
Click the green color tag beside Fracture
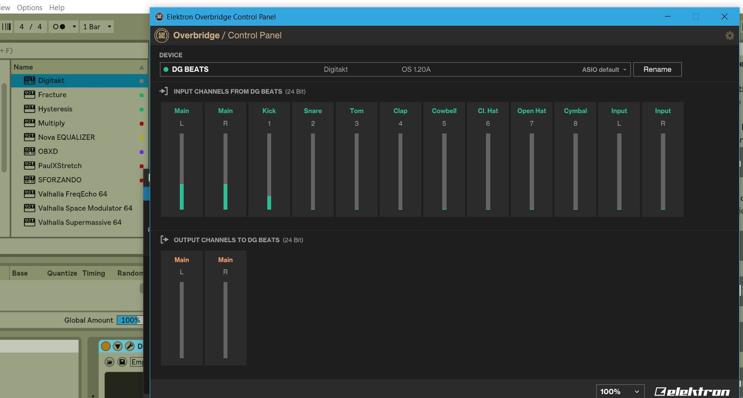point(141,95)
